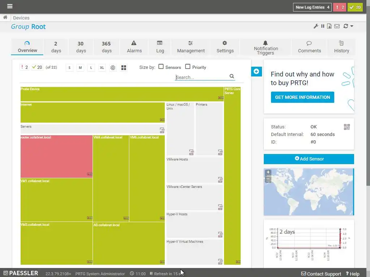
Task: Click the red 2 alarms button in top bar
Action: (340, 7)
